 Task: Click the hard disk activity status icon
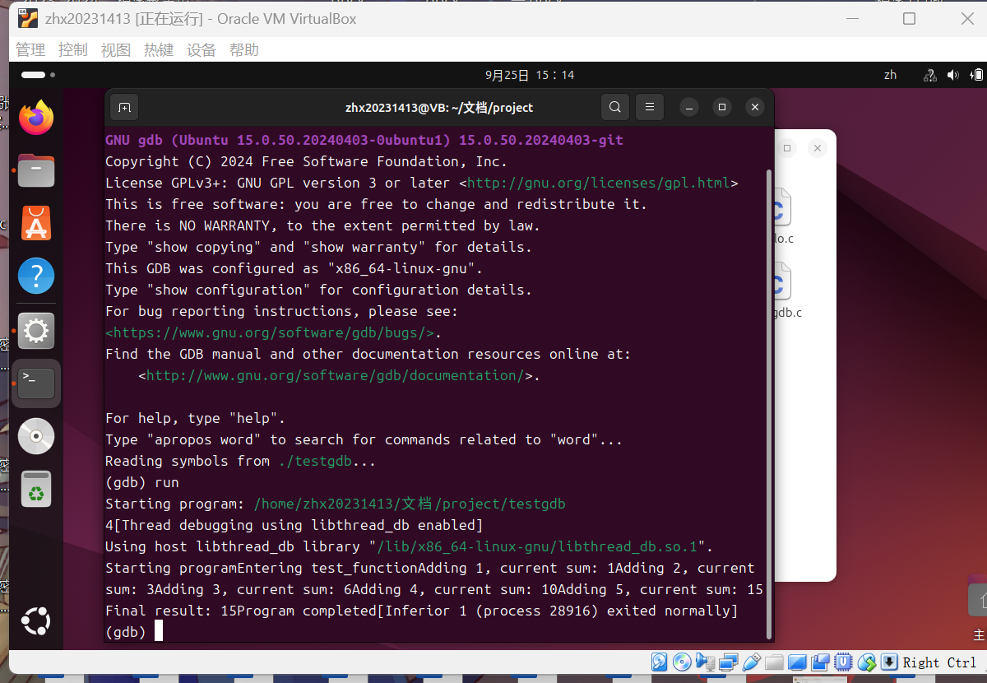tap(659, 662)
